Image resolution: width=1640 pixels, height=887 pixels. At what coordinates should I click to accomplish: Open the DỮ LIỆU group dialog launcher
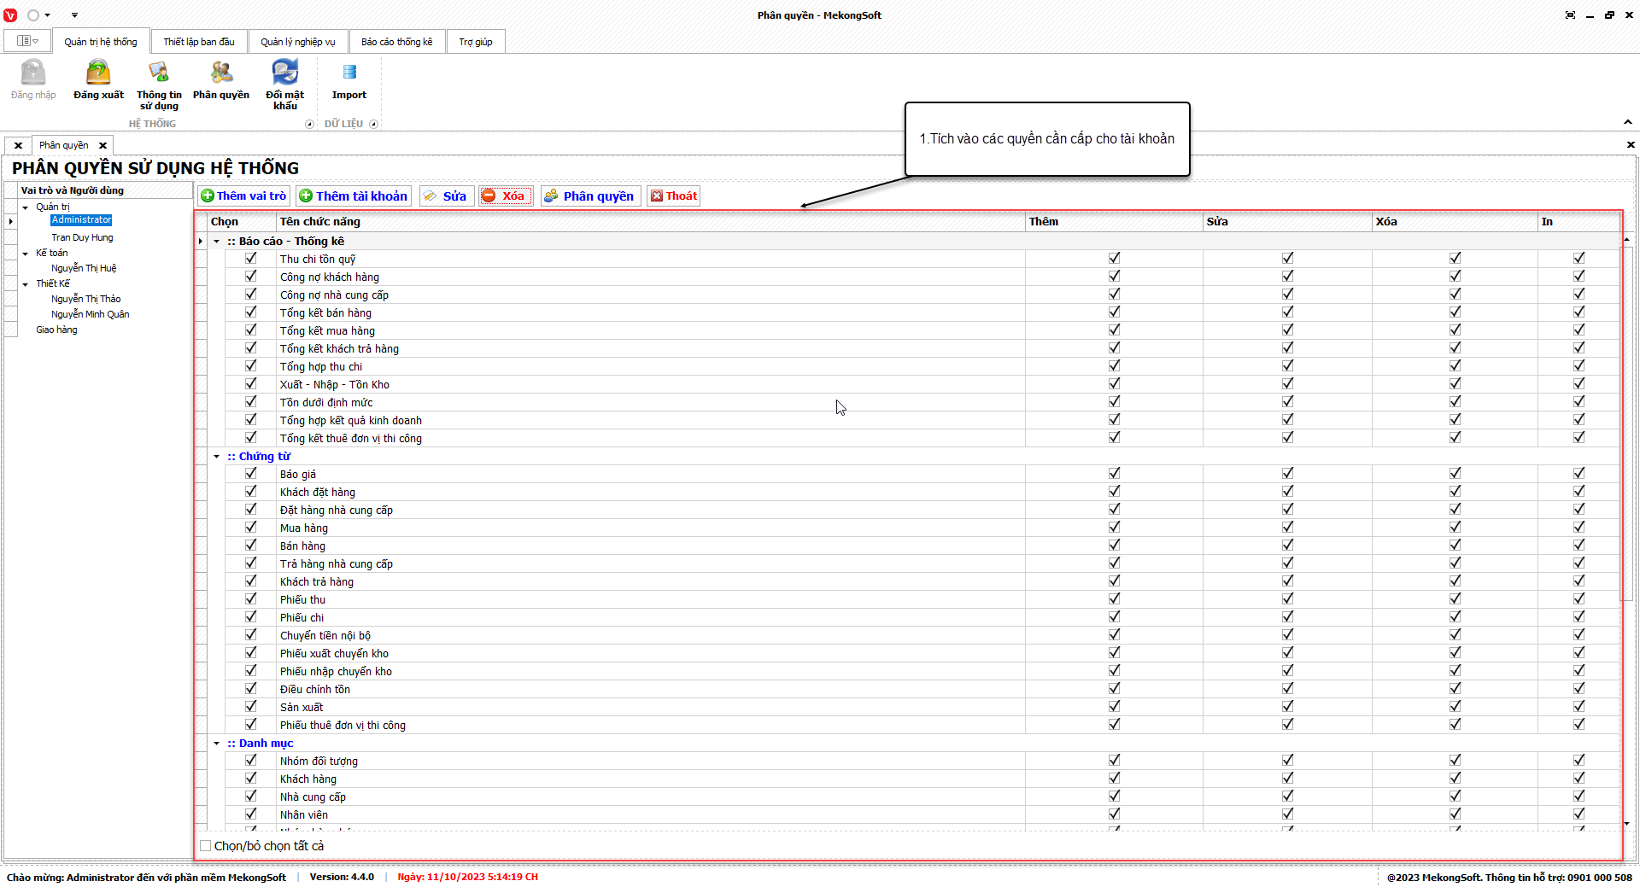373,125
